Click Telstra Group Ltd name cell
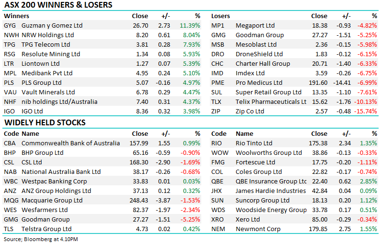This screenshot has width=381, height=243. tap(46, 229)
